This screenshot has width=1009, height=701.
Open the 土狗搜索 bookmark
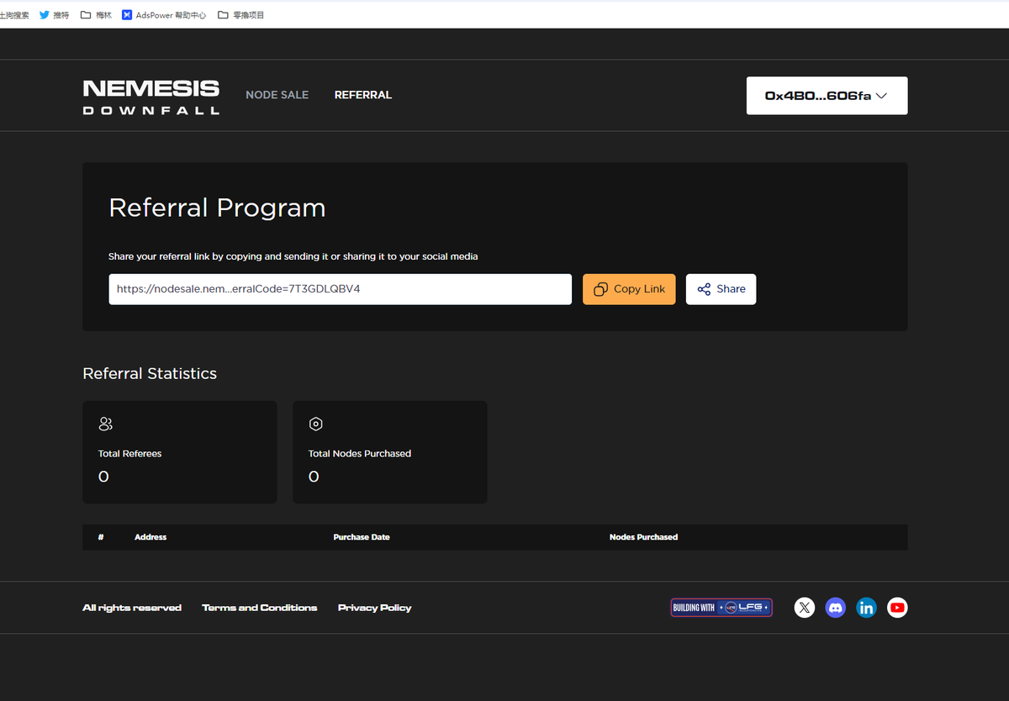pos(14,14)
